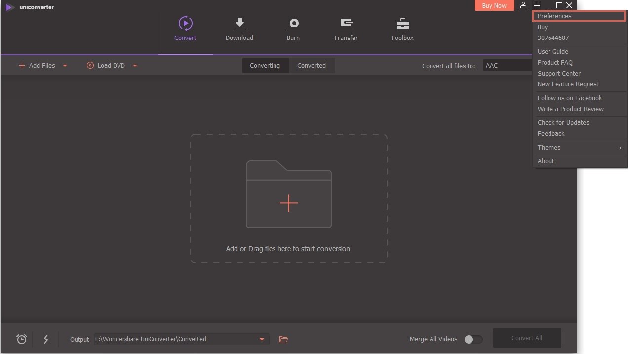
Task: Maximize the uniconverter window
Action: tap(559, 5)
